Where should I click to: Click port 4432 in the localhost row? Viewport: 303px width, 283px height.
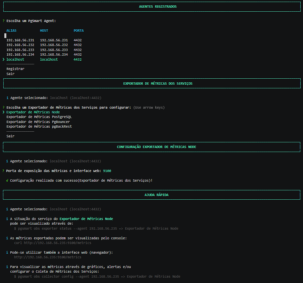click(78, 59)
